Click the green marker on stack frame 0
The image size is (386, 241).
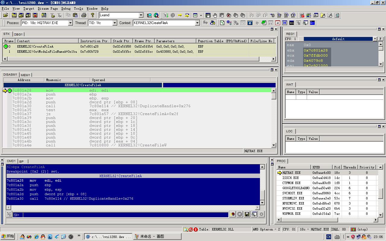6,46
